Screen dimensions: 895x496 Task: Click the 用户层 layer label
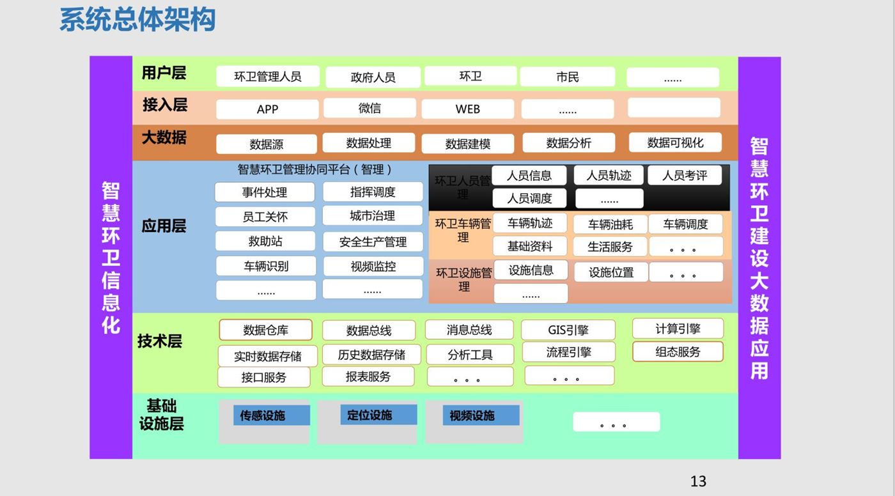pyautogui.click(x=164, y=73)
